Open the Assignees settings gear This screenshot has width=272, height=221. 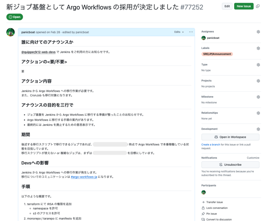point(258,31)
